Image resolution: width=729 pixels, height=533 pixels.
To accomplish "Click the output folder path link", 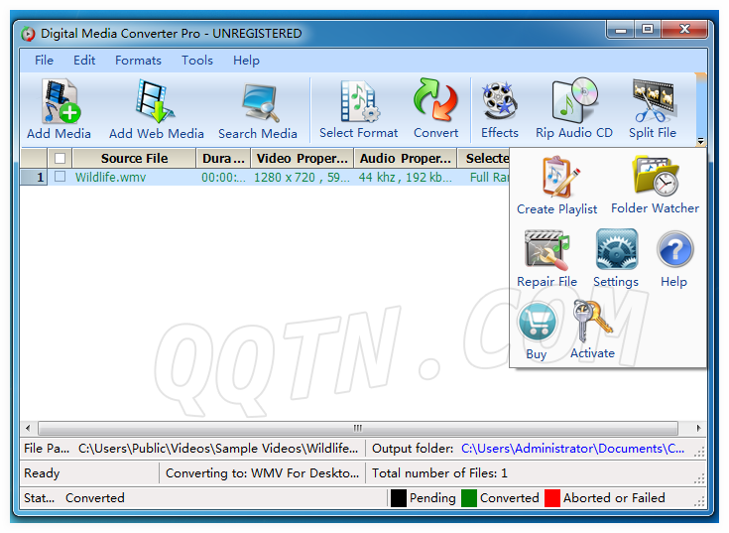I will (x=572, y=449).
